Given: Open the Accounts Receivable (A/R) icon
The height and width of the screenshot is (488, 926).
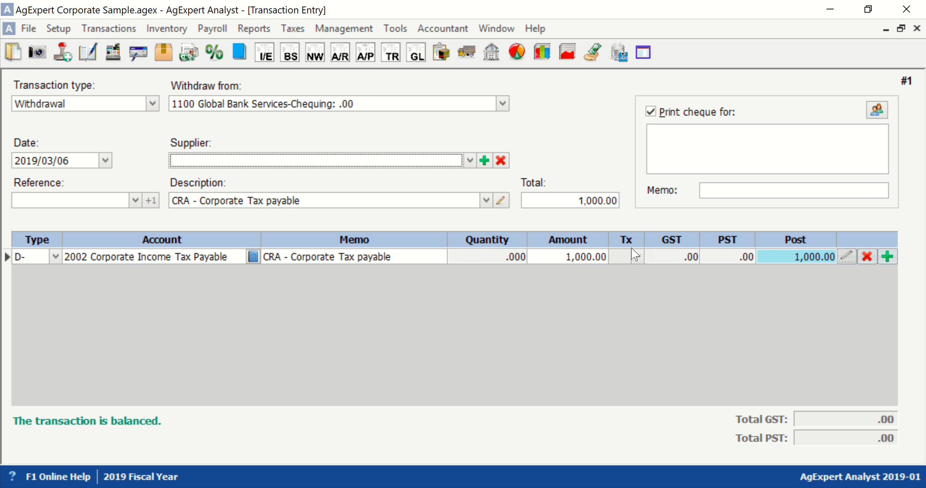Looking at the screenshot, I should (x=340, y=52).
